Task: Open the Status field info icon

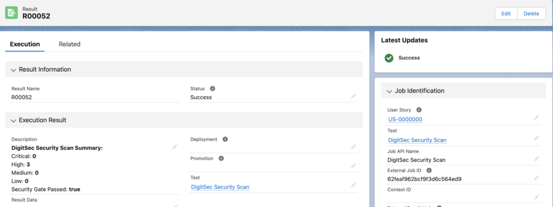Action: pyautogui.click(x=213, y=89)
